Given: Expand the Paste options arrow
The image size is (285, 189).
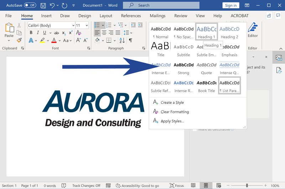Looking at the screenshot, I should tap(9, 41).
